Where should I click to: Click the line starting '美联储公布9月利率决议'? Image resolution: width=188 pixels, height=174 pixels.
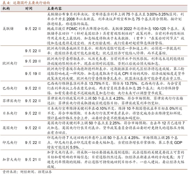tap(115, 14)
